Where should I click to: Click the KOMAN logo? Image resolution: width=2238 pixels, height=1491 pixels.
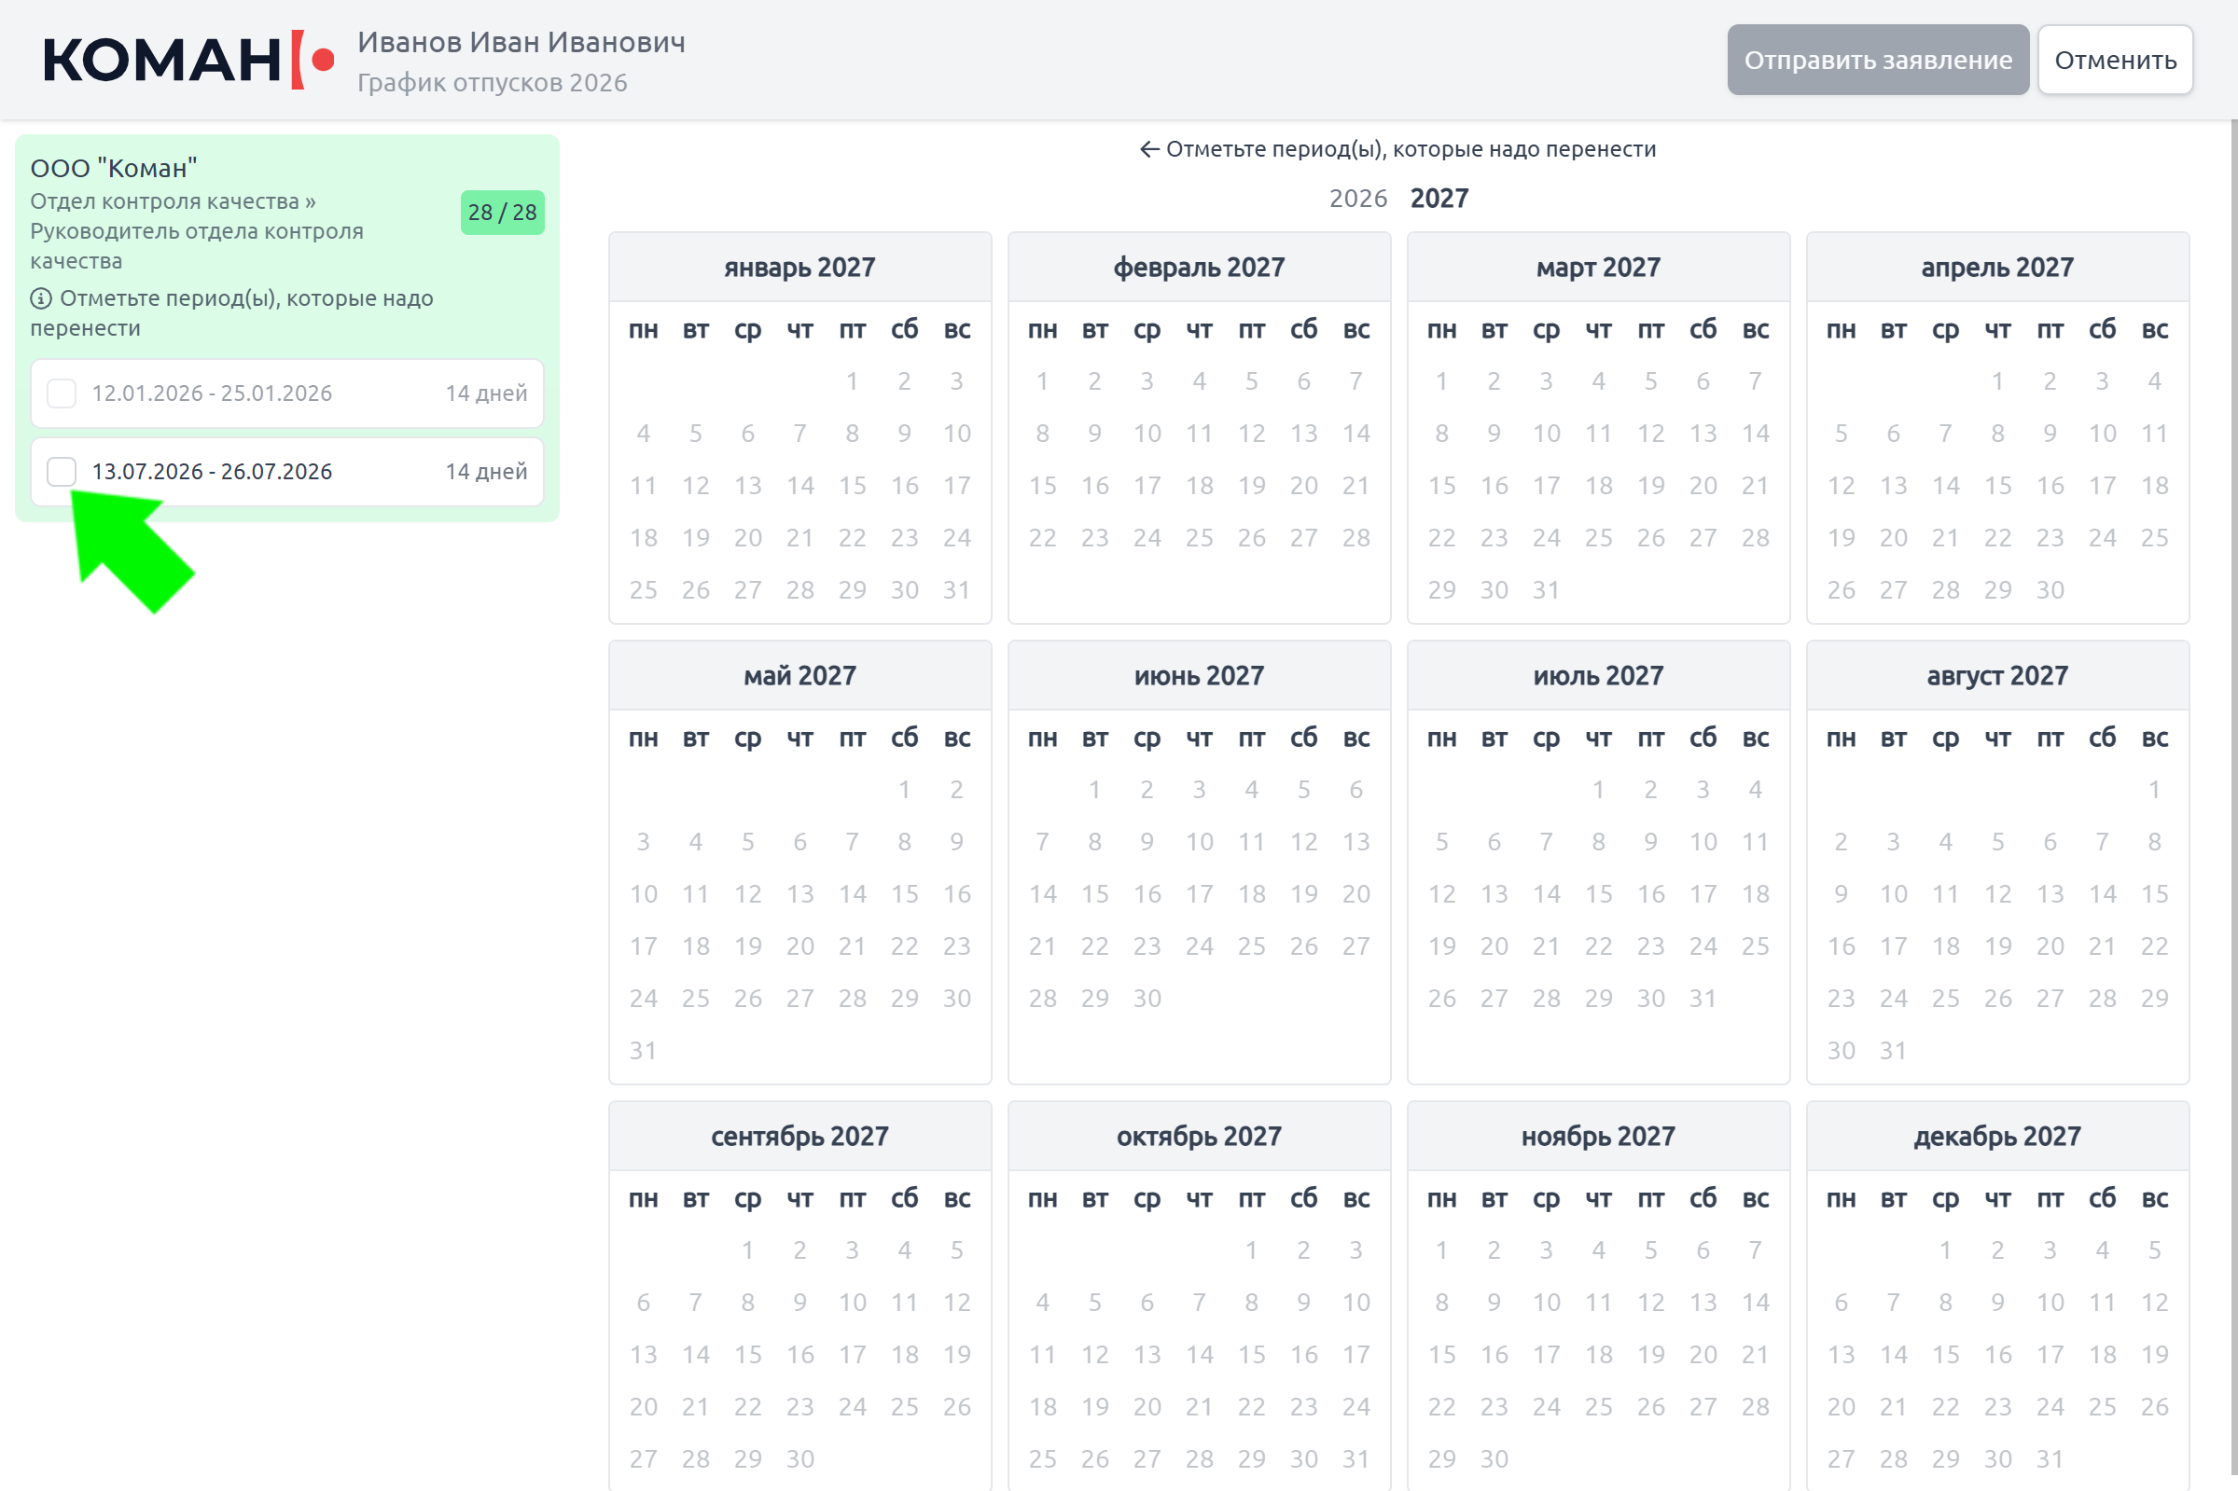(x=188, y=60)
